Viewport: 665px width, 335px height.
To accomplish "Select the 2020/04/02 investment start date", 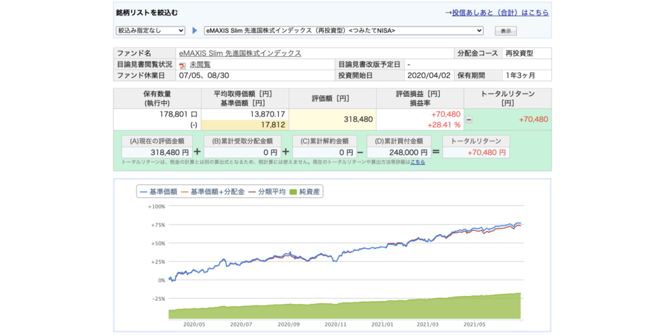I will pos(427,75).
